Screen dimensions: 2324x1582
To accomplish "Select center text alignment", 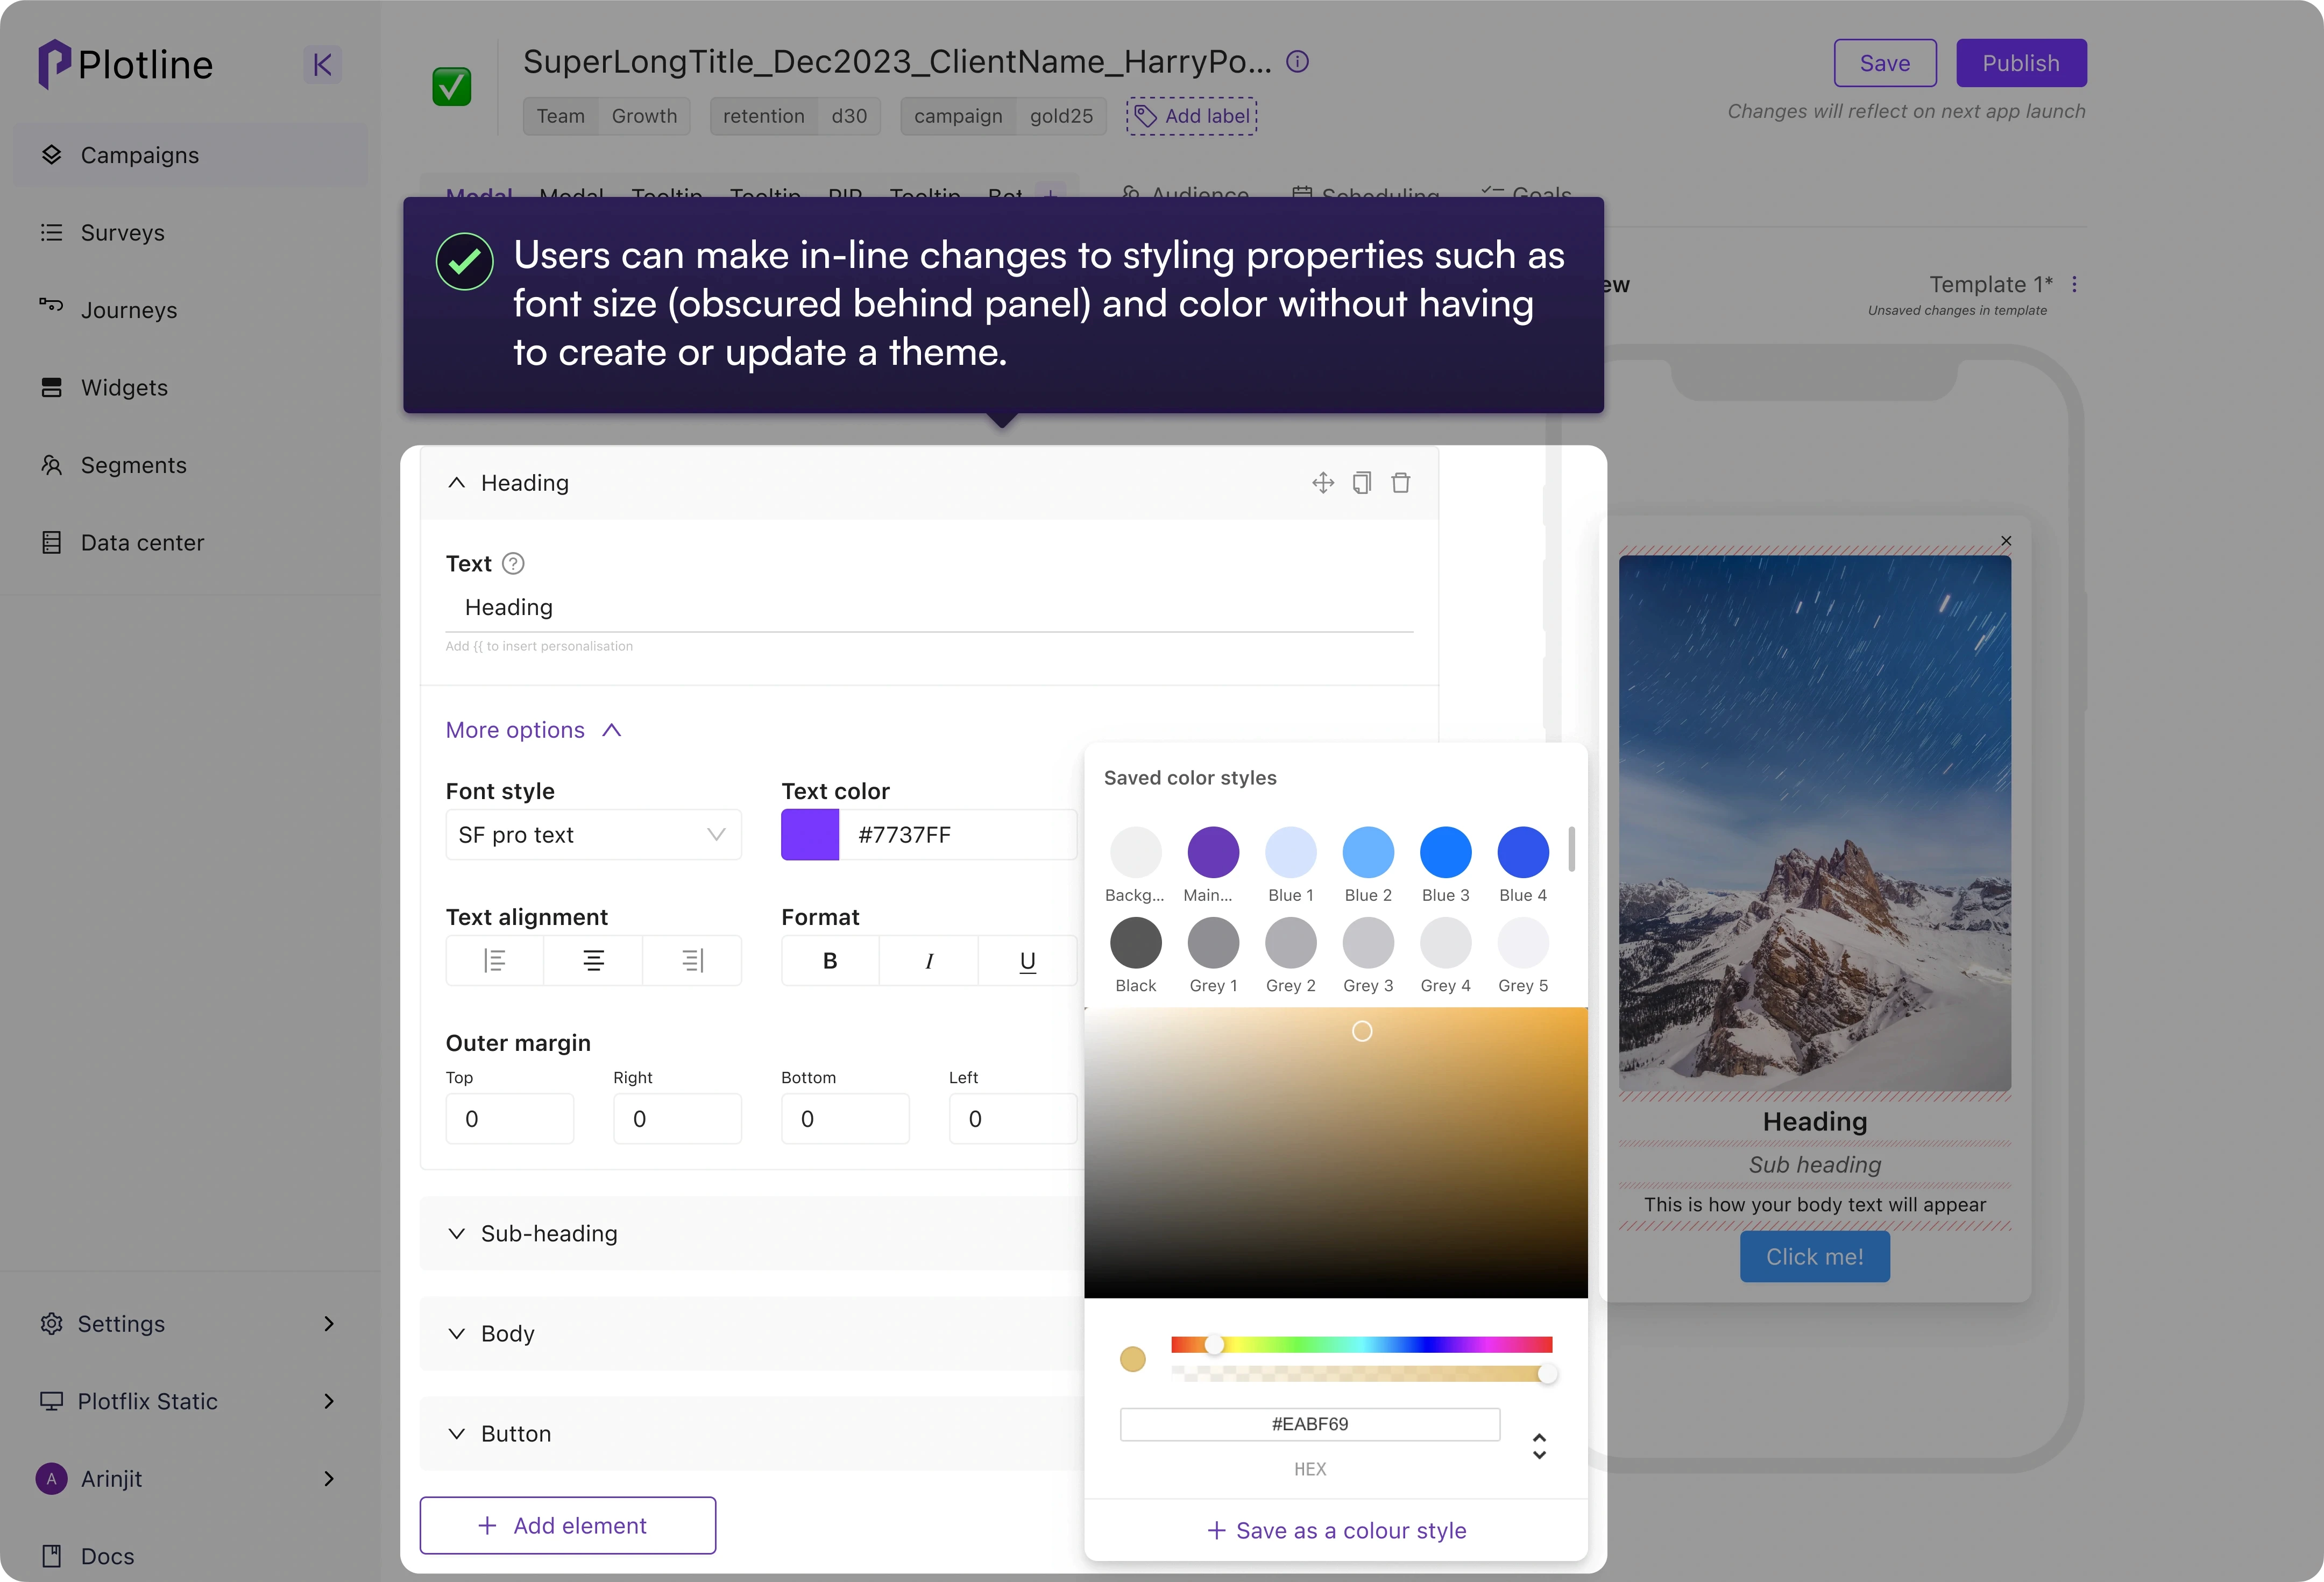I will pyautogui.click(x=593, y=961).
